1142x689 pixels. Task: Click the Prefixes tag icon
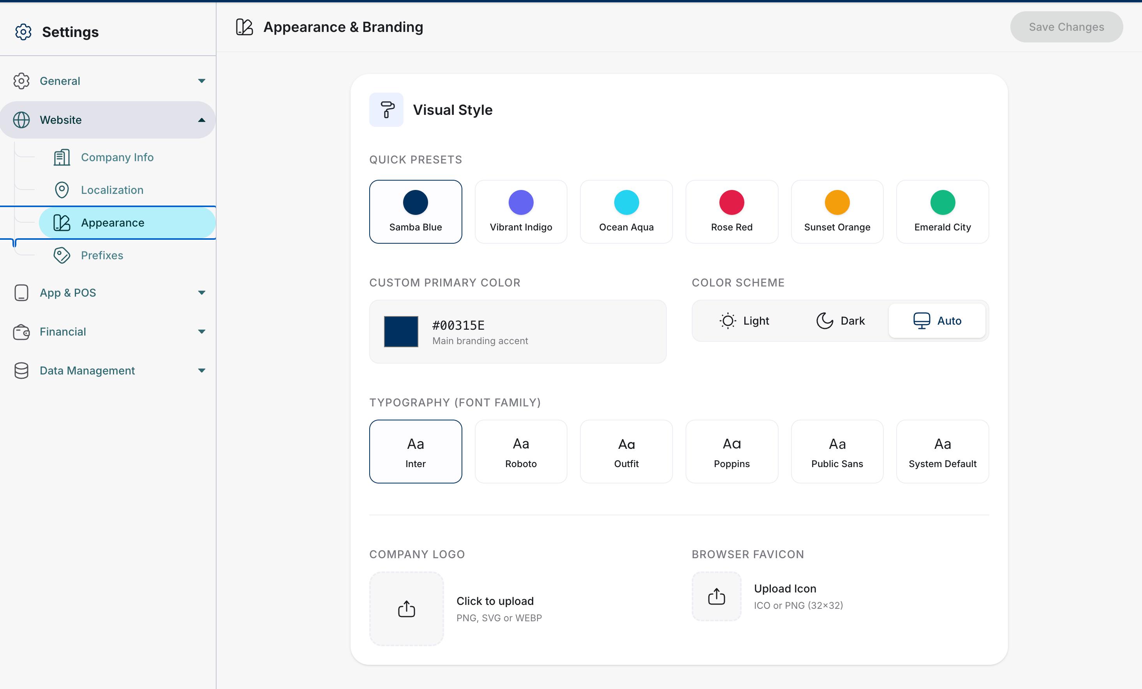click(x=62, y=255)
